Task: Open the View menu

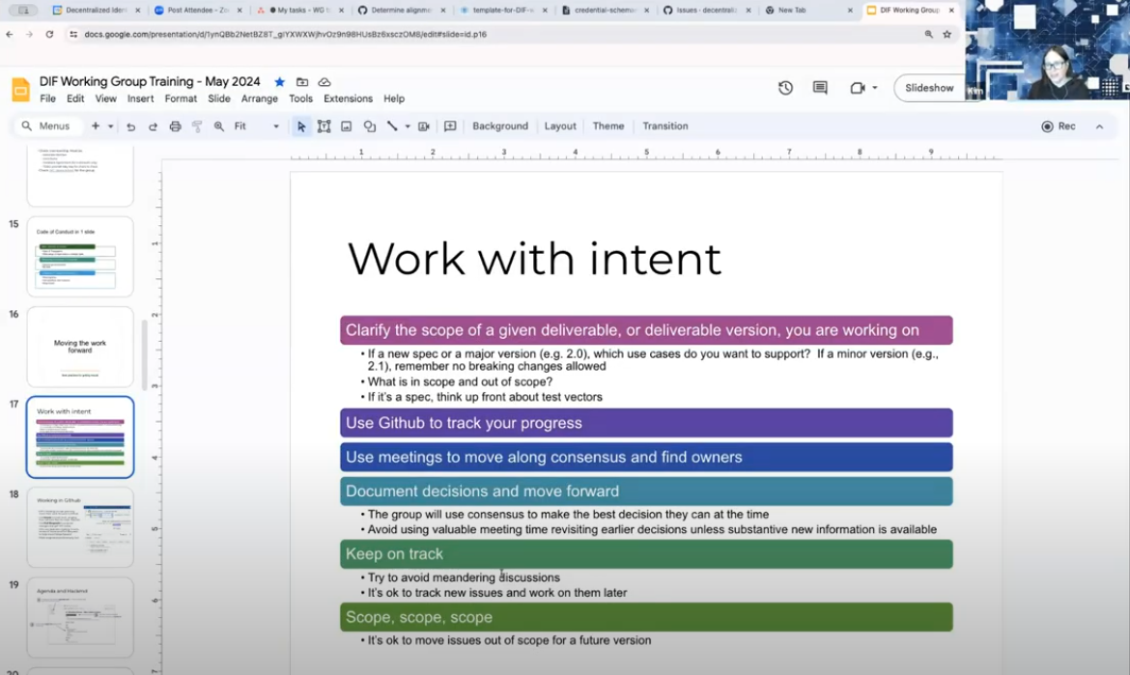Action: (105, 98)
